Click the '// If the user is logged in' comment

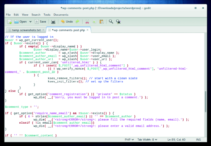tap(29, 37)
